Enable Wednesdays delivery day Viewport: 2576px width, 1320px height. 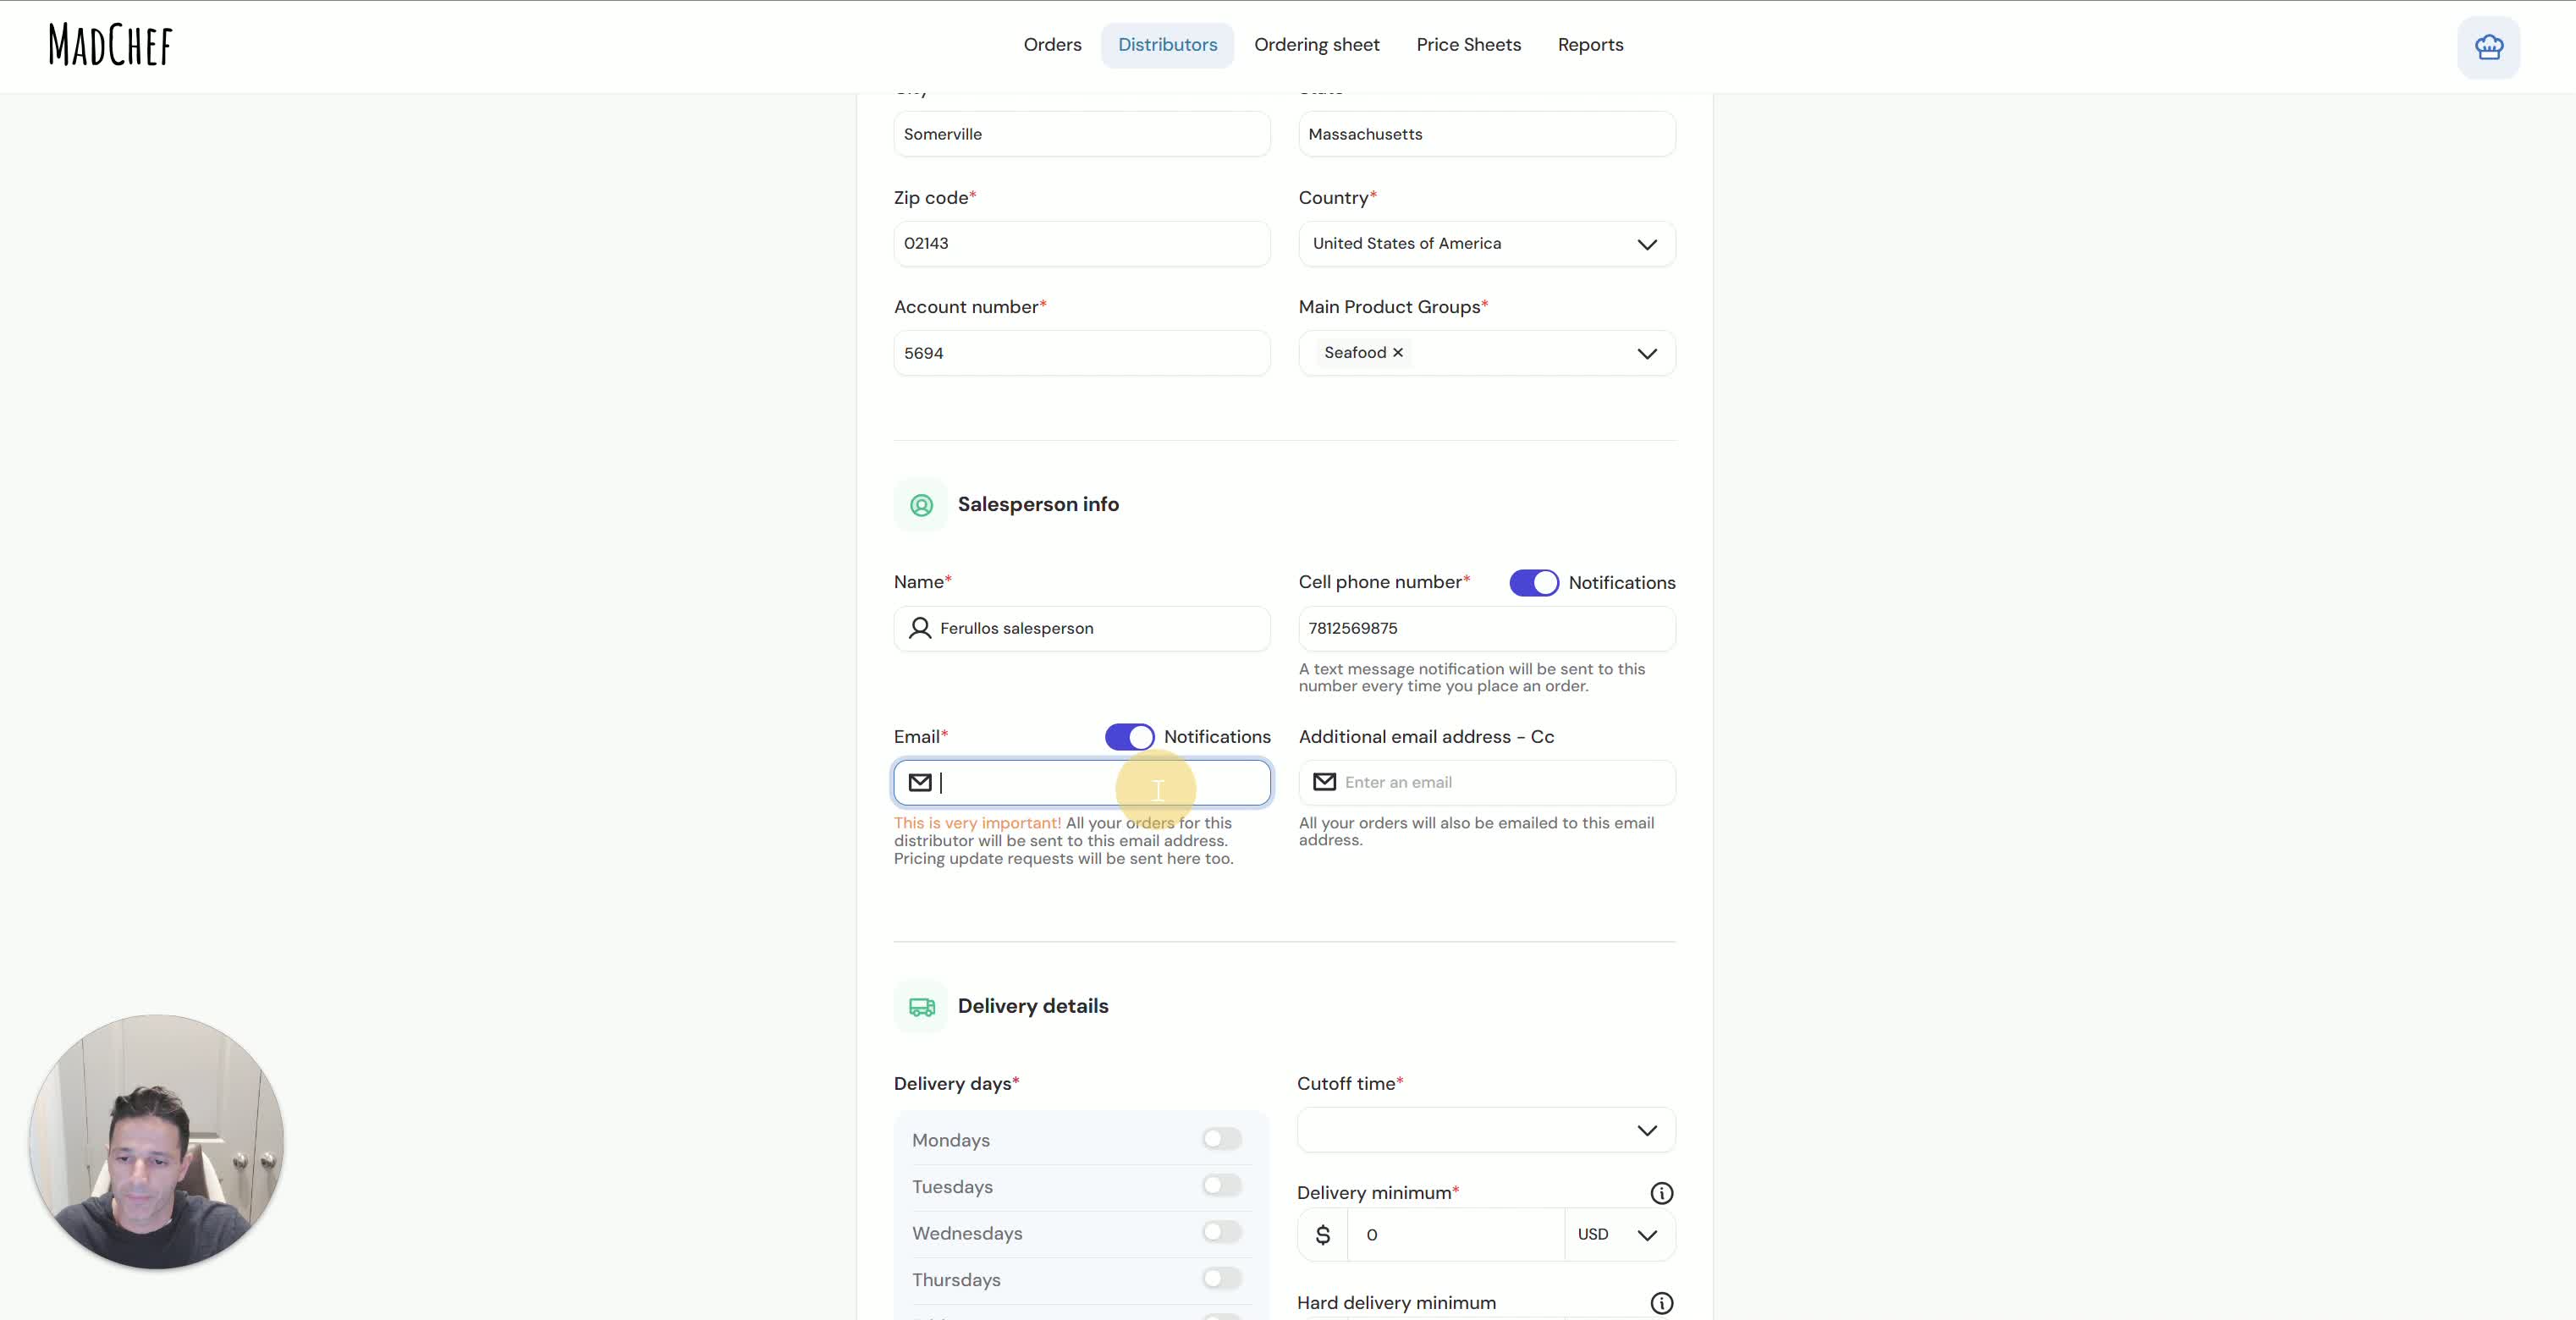[x=1221, y=1232]
